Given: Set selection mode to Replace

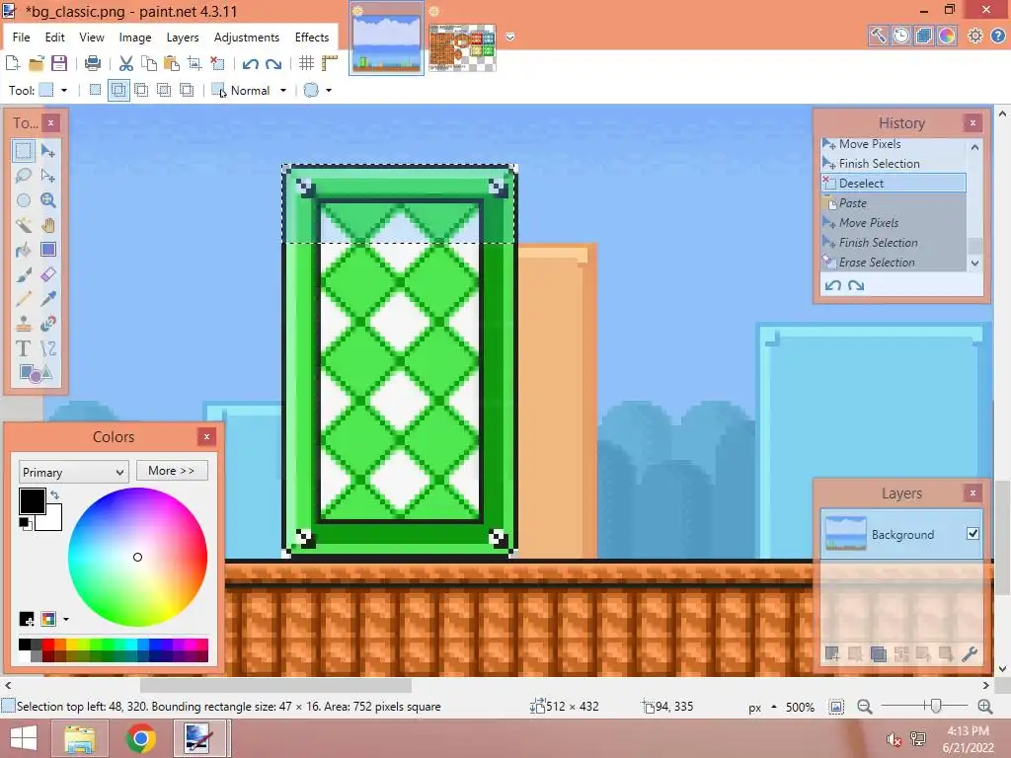Looking at the screenshot, I should click(x=96, y=90).
